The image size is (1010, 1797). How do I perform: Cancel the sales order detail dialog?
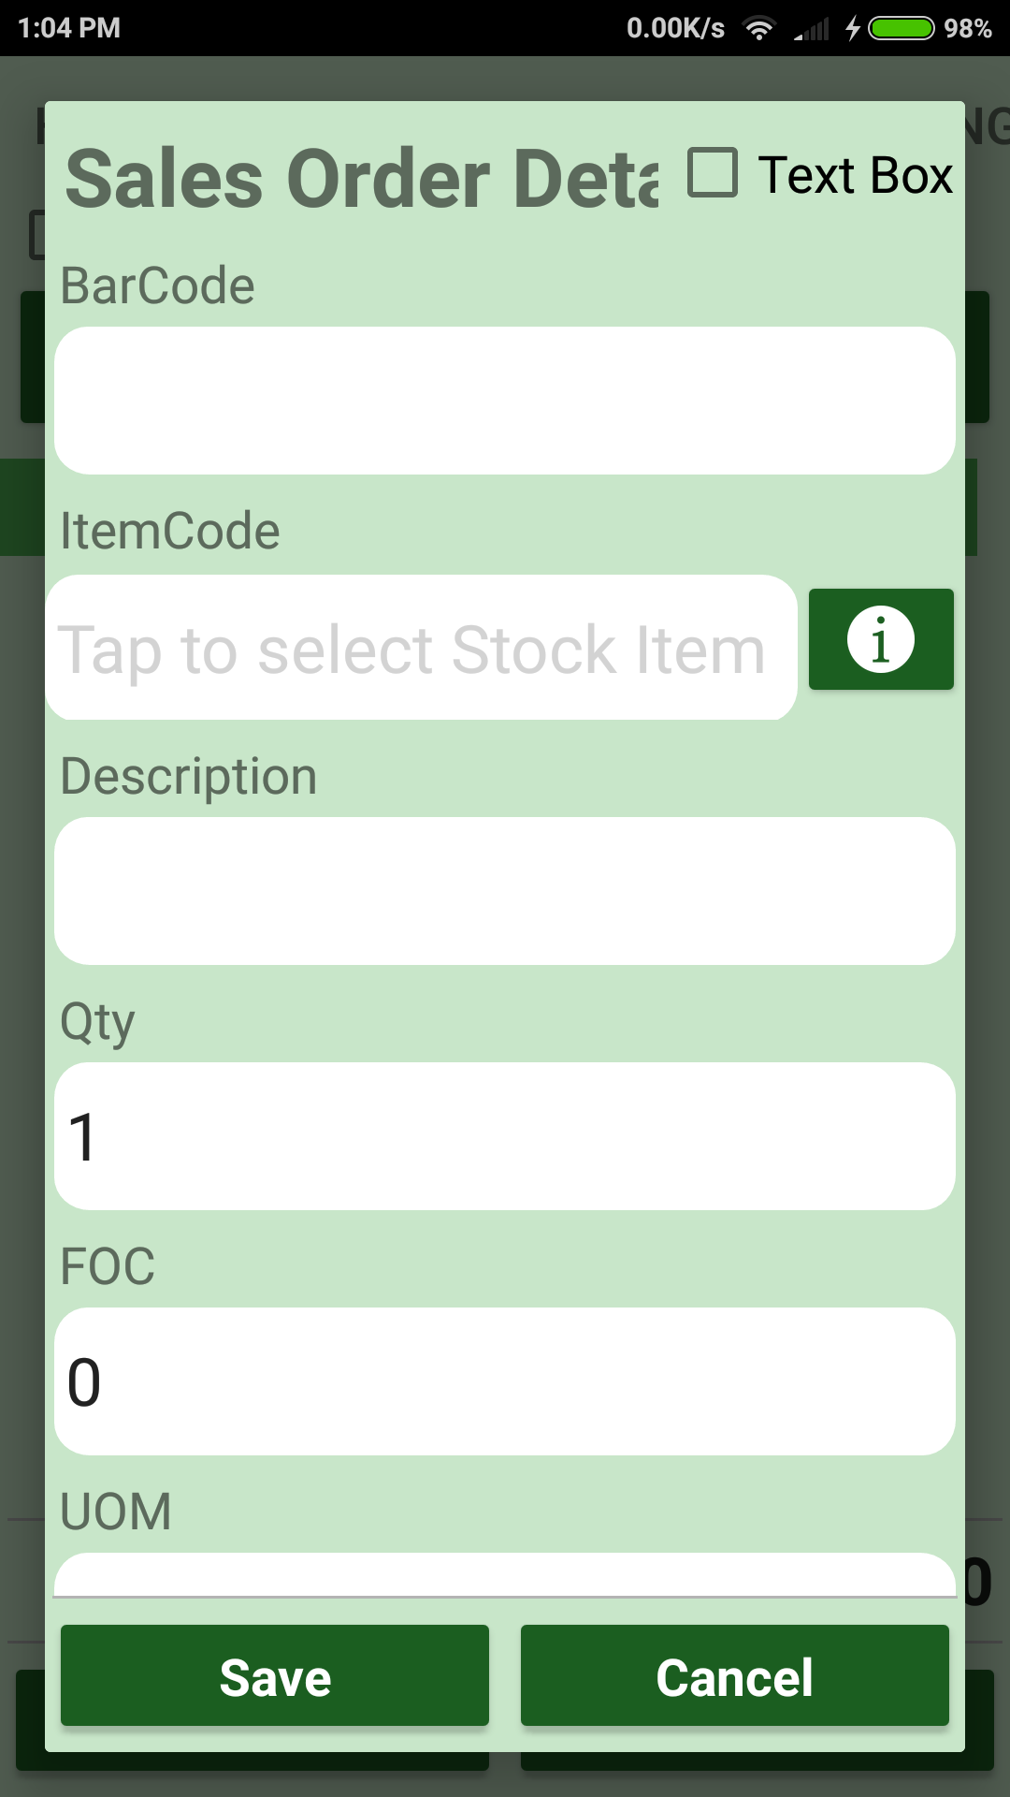point(734,1675)
